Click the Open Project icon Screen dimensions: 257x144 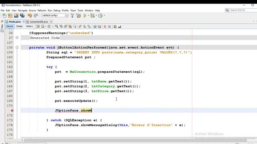point(16,16)
